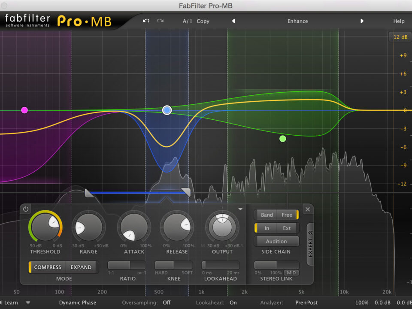Viewport: 412px width, 309px height.
Task: Set side chain source to Ext
Action: pos(287,228)
